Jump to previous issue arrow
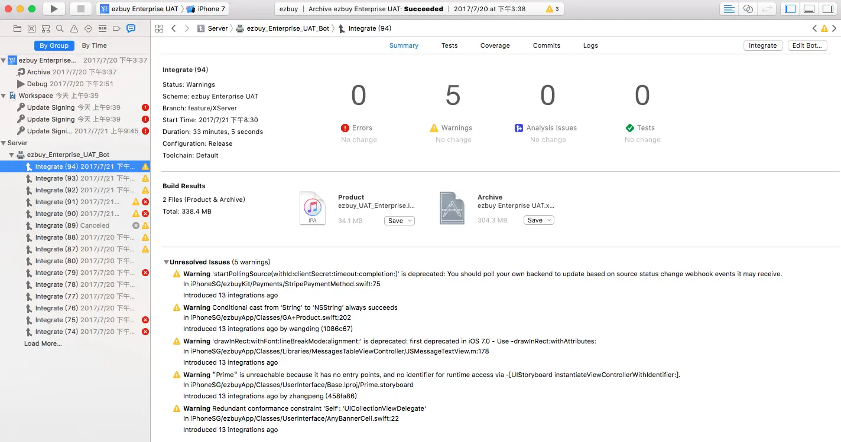 (x=815, y=28)
